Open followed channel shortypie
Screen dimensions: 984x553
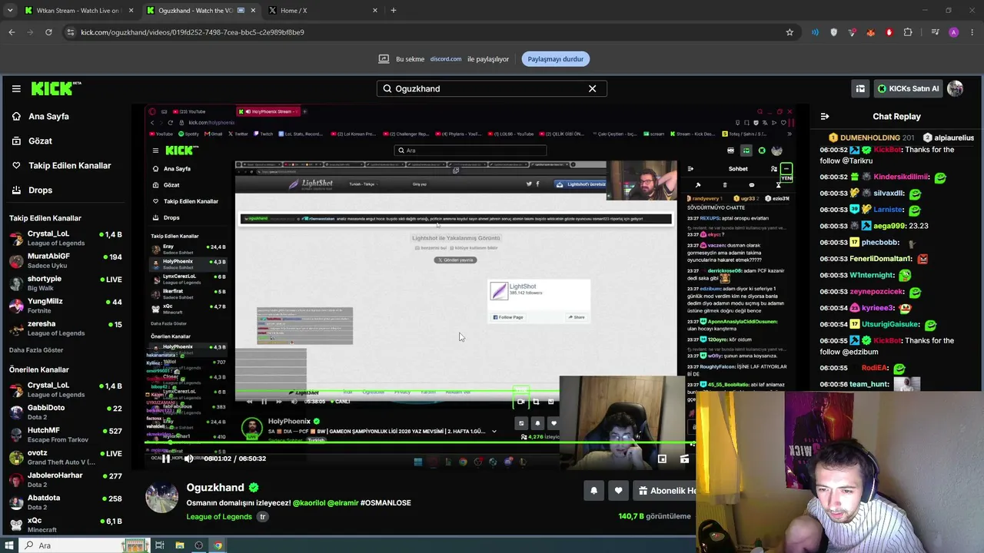pyautogui.click(x=65, y=283)
